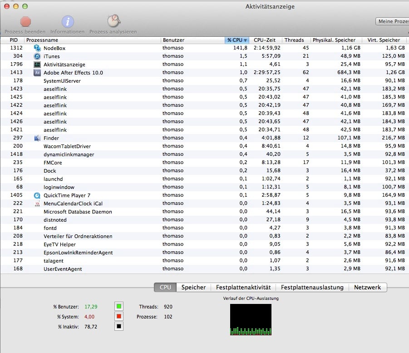Click the Finder process icon
The height and width of the screenshot is (353, 409).
37,138
